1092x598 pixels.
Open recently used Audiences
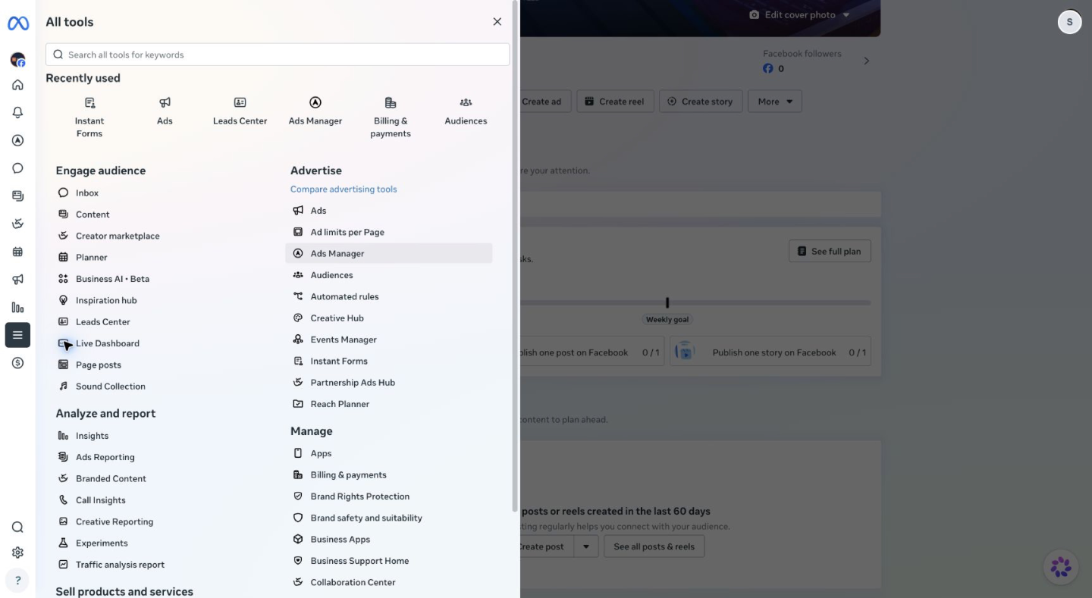click(x=466, y=111)
